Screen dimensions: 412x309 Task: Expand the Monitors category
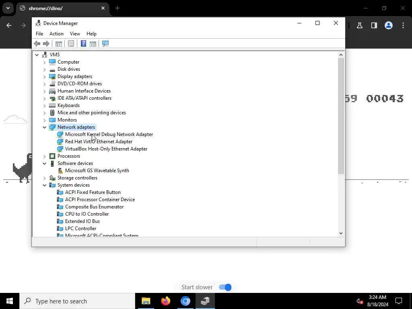click(44, 120)
